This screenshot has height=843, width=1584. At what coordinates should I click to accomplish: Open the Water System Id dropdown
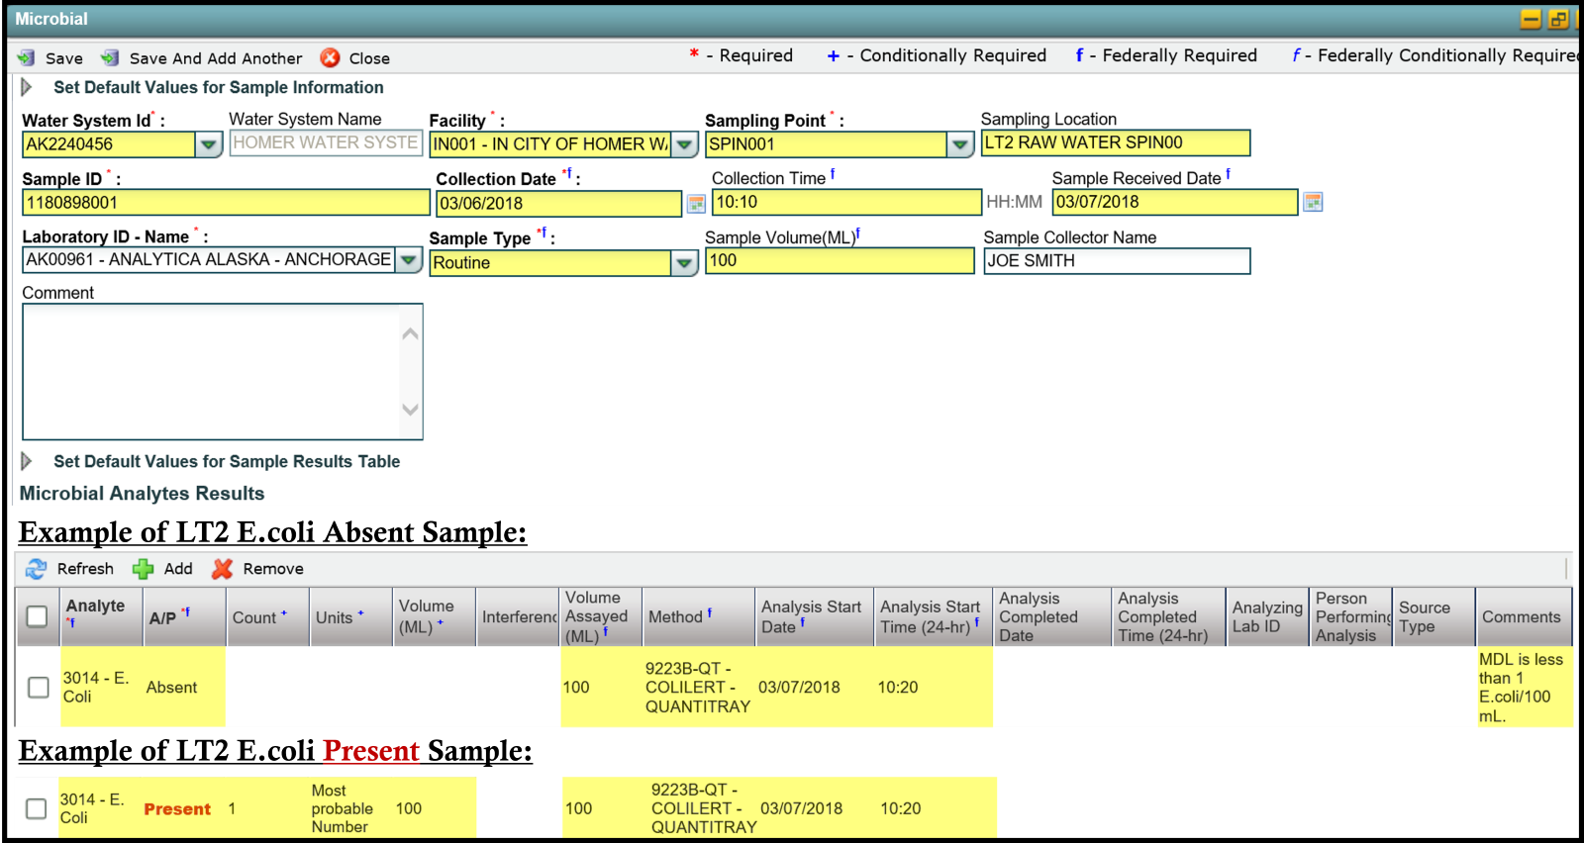(x=208, y=144)
